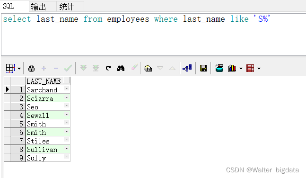Click the delete record minus icon

pyautogui.click(x=56, y=68)
